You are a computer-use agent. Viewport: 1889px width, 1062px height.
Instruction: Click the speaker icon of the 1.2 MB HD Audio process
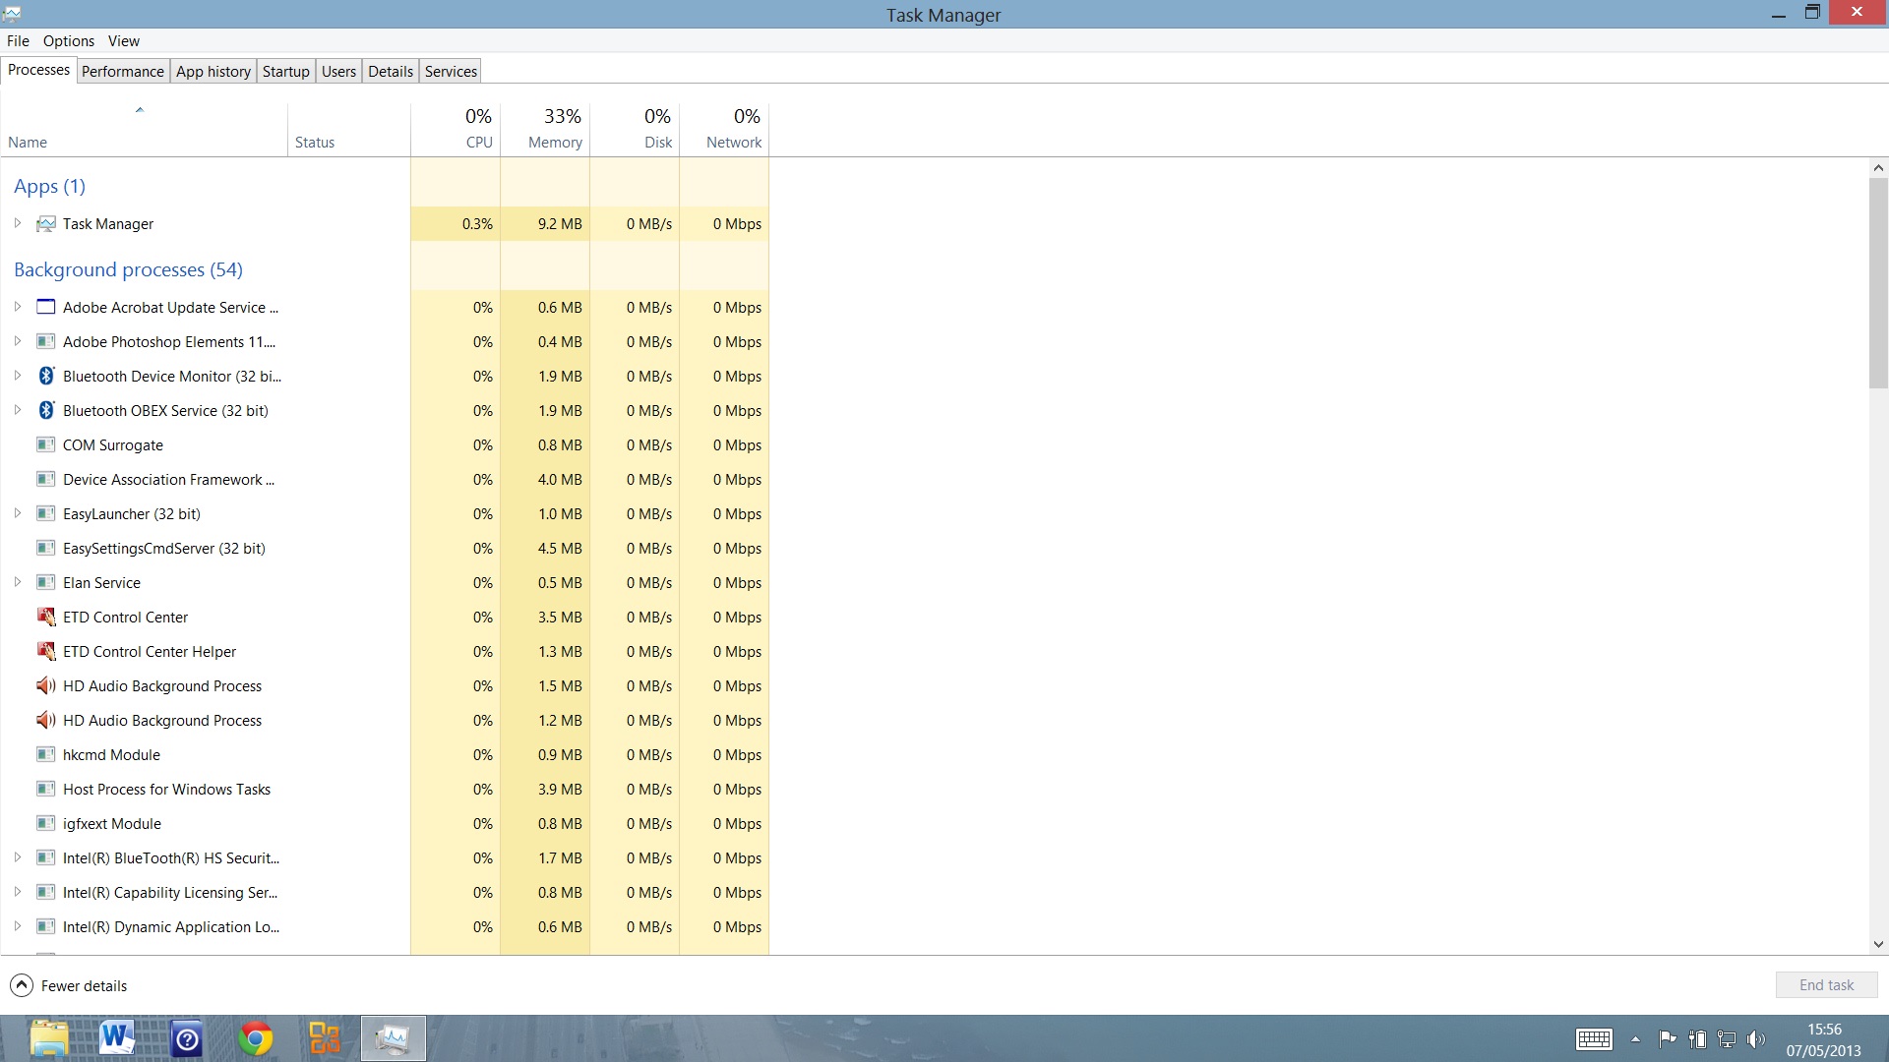pos(45,720)
